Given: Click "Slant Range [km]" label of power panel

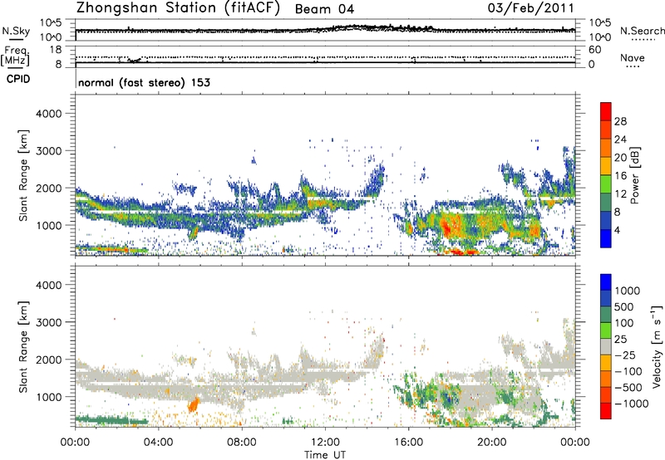Looking at the screenshot, I should (23, 175).
